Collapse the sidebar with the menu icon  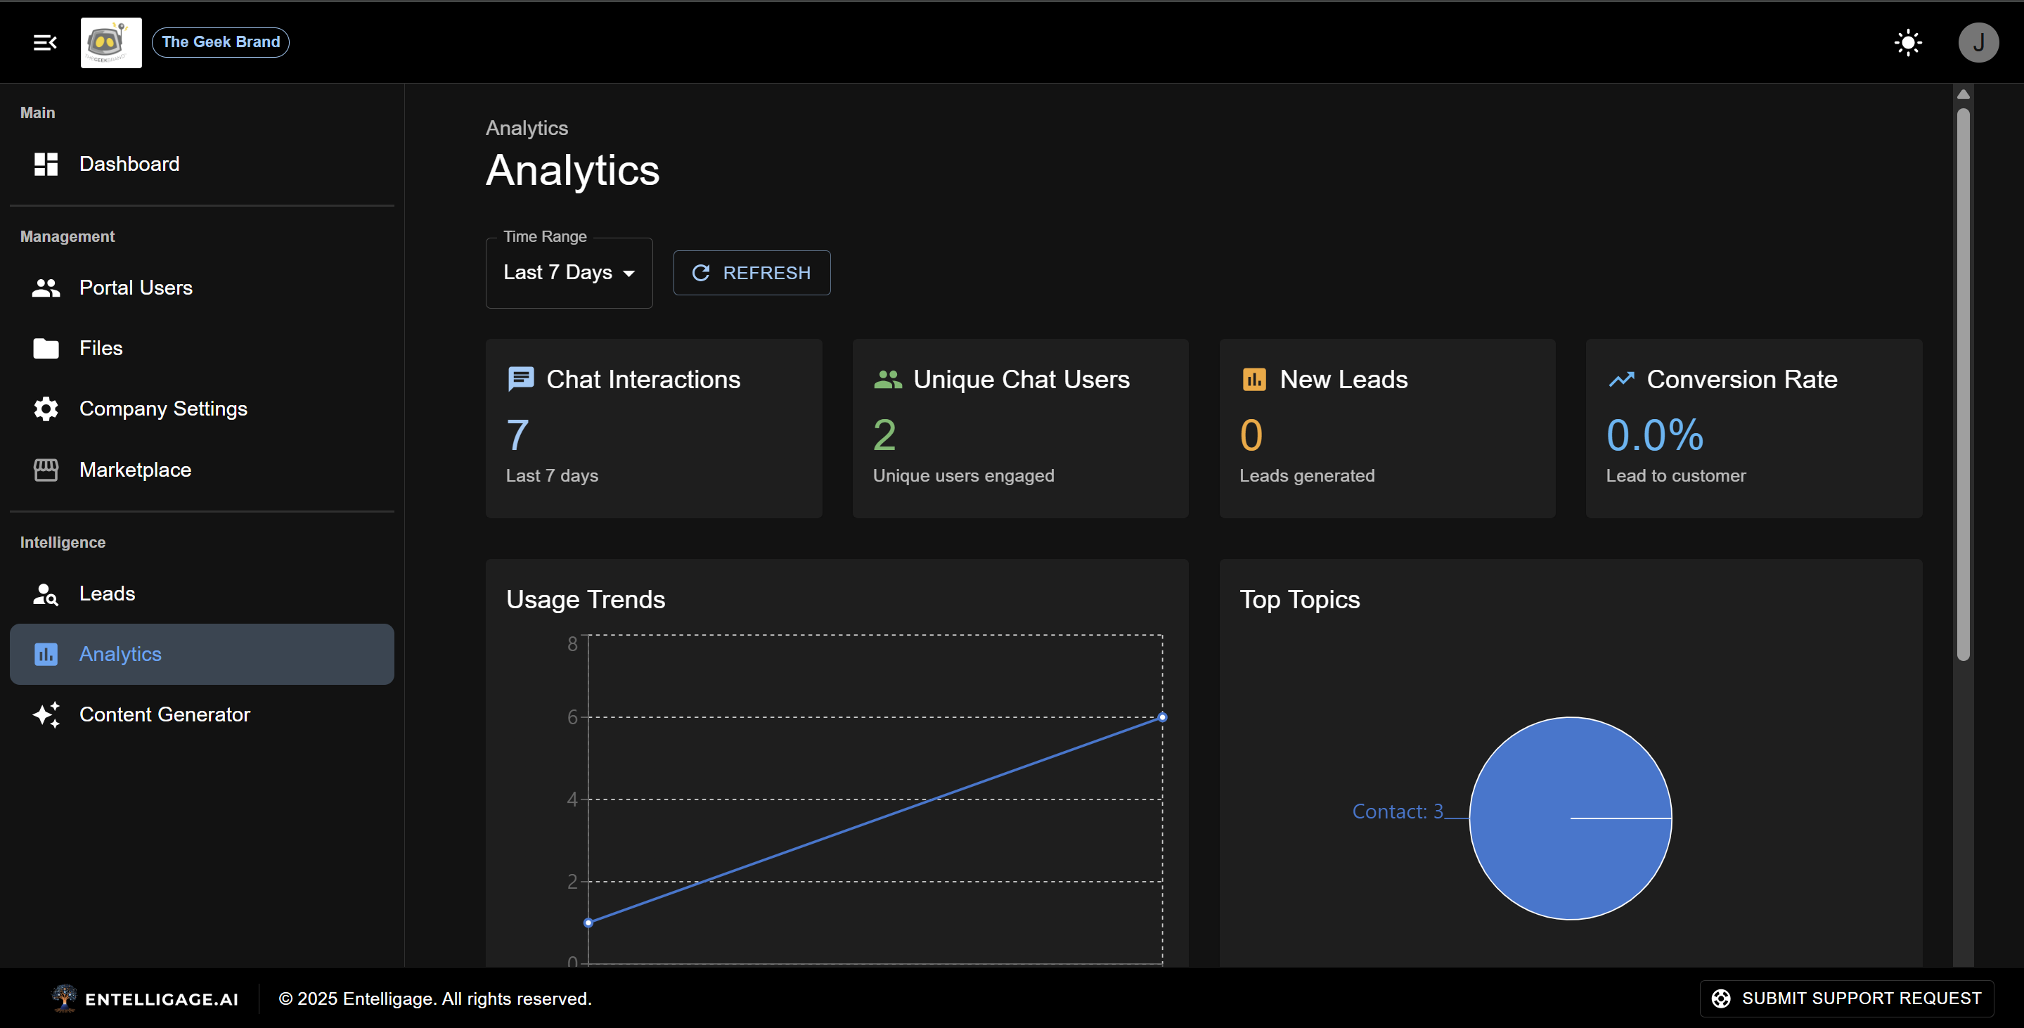[45, 42]
